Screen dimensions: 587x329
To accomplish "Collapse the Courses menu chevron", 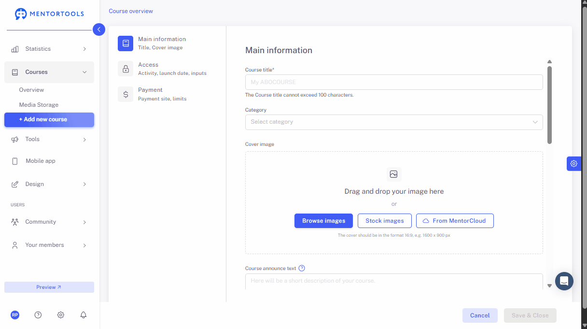I will point(84,72).
